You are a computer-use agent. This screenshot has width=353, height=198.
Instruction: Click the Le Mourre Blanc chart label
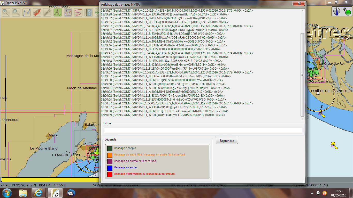[x=44, y=148]
